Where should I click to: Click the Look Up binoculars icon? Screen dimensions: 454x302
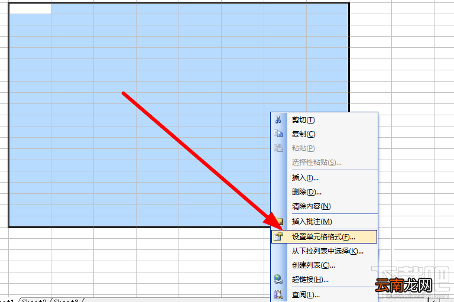pos(278,294)
